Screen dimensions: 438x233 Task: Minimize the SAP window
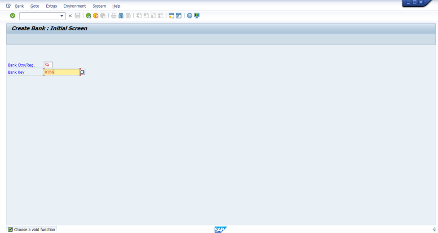(408, 2)
